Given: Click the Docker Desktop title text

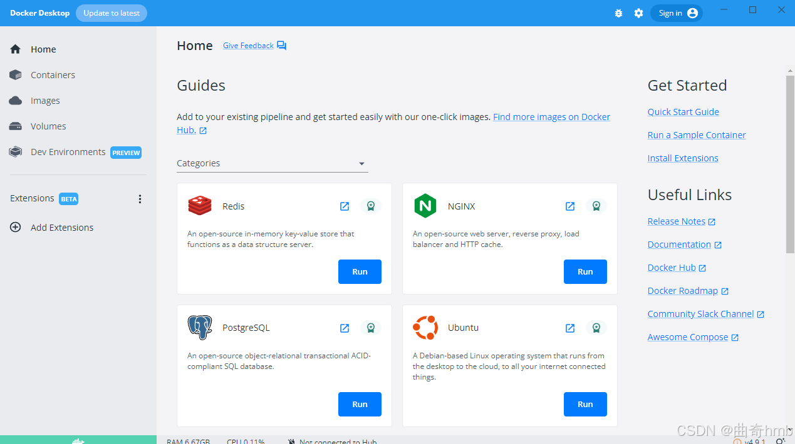Looking at the screenshot, I should pos(39,13).
